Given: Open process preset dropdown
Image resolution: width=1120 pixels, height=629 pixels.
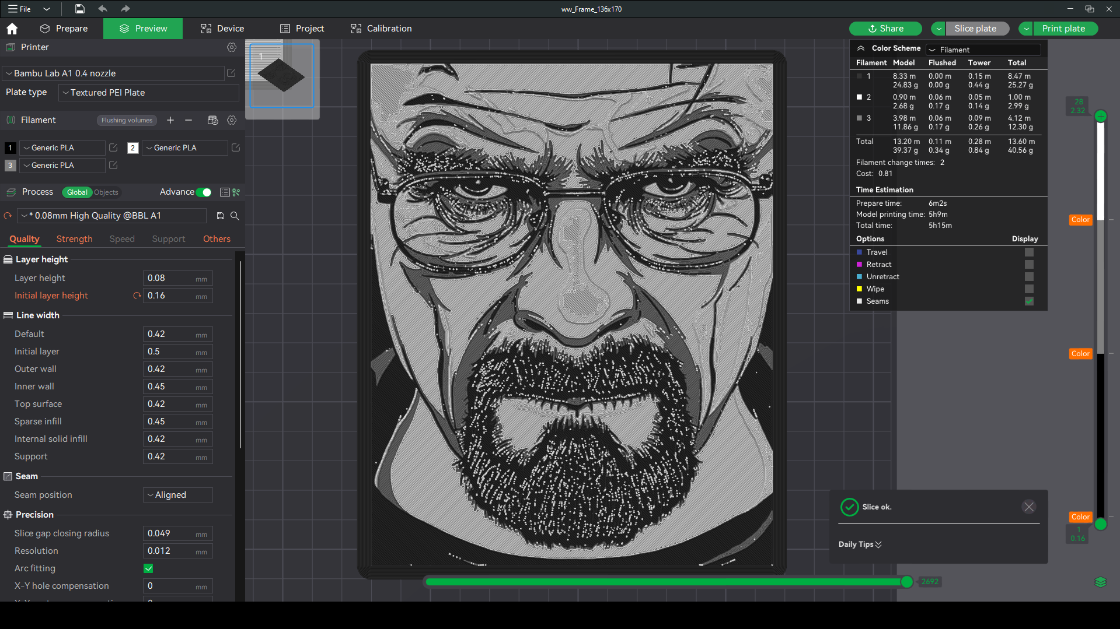Looking at the screenshot, I should (111, 216).
